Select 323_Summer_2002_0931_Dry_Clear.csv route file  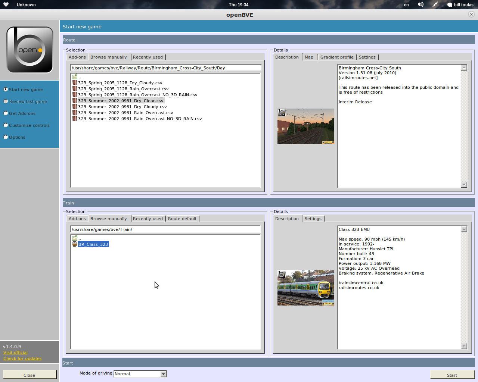[121, 101]
